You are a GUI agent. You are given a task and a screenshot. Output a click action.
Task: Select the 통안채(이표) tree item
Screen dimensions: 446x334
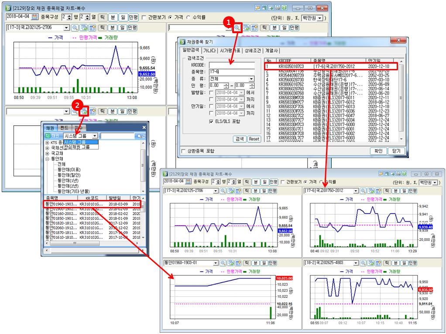pyautogui.click(x=69, y=169)
